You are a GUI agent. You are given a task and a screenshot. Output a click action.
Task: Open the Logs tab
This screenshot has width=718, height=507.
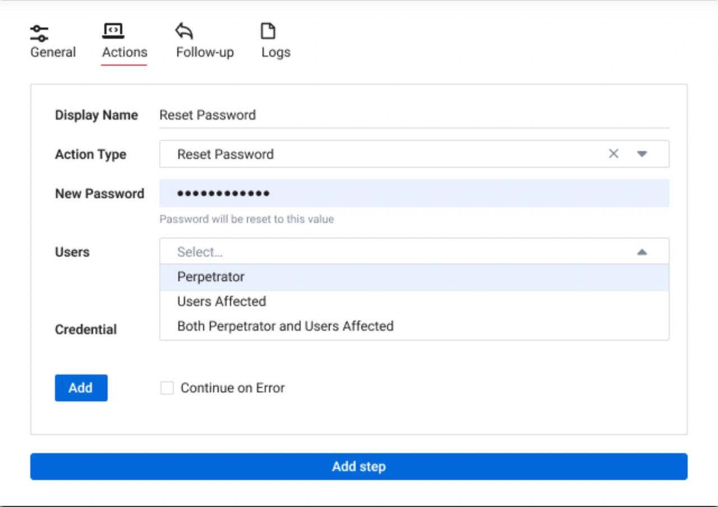click(x=274, y=40)
